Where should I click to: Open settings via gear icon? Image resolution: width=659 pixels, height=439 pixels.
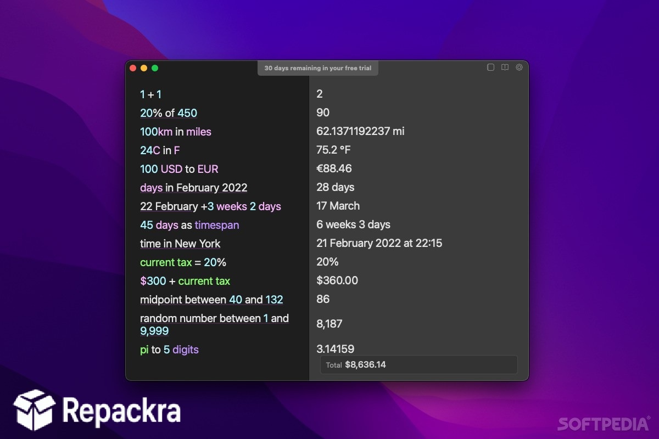(519, 67)
